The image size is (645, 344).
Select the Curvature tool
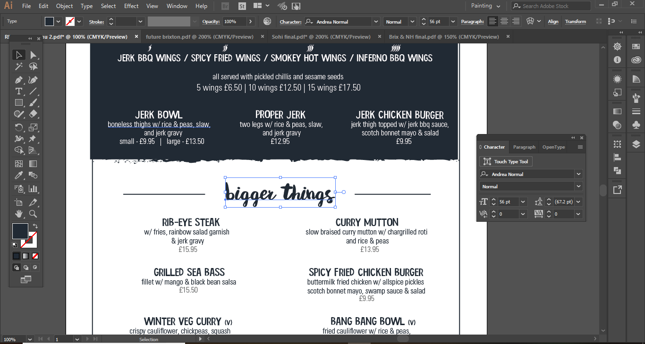[x=33, y=80]
